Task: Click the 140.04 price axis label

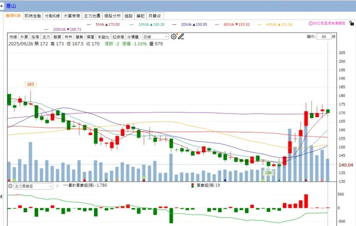Action: pyautogui.click(x=346, y=165)
